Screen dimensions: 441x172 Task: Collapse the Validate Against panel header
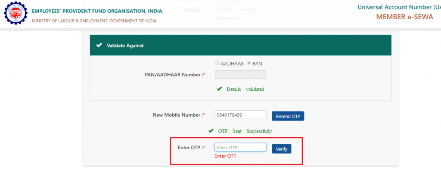(x=240, y=45)
